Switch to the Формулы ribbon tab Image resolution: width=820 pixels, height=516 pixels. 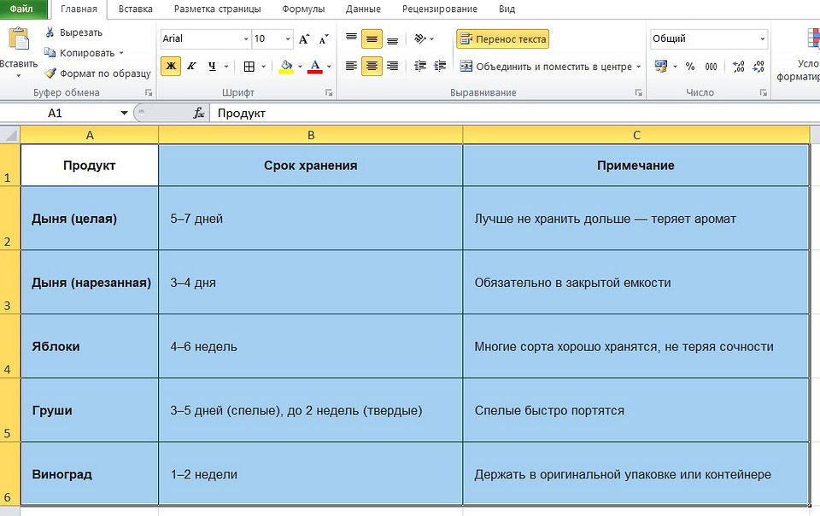306,9
